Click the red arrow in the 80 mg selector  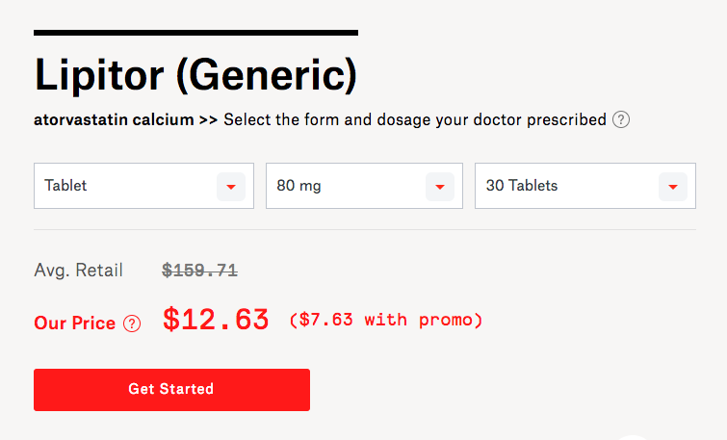click(x=440, y=187)
